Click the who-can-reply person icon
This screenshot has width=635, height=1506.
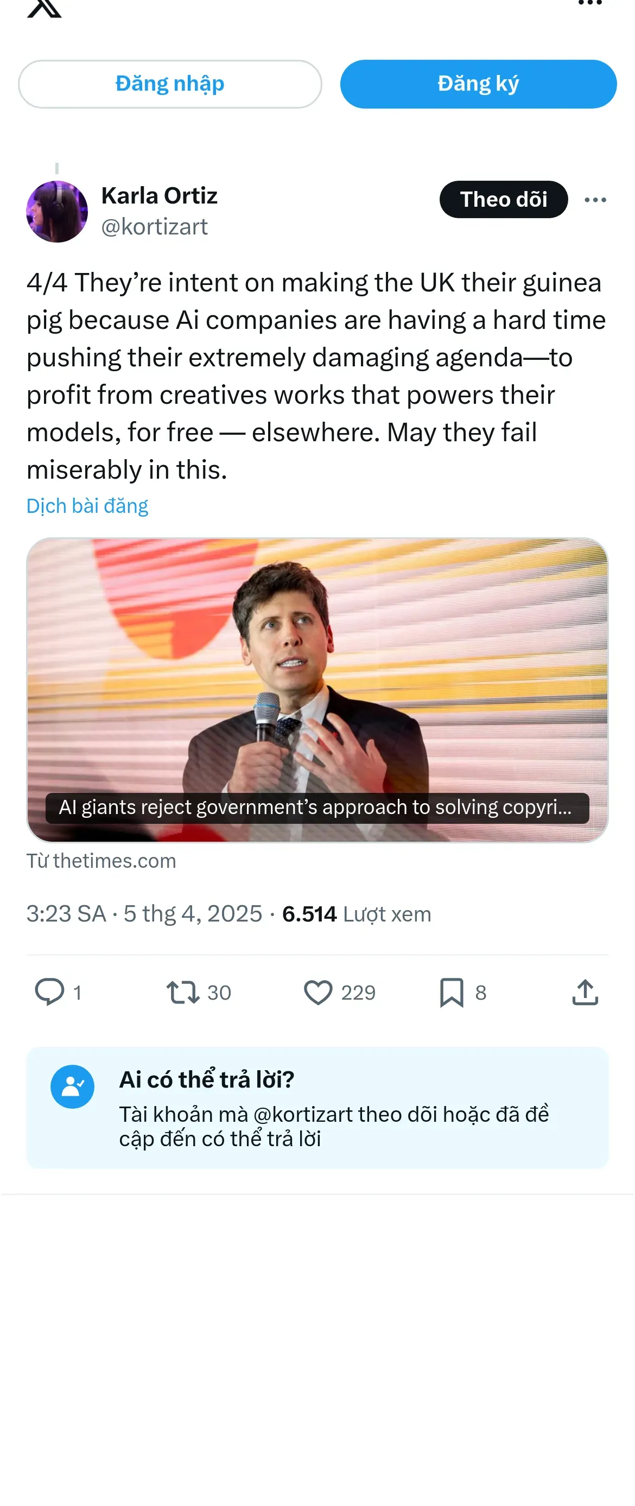[x=73, y=1086]
